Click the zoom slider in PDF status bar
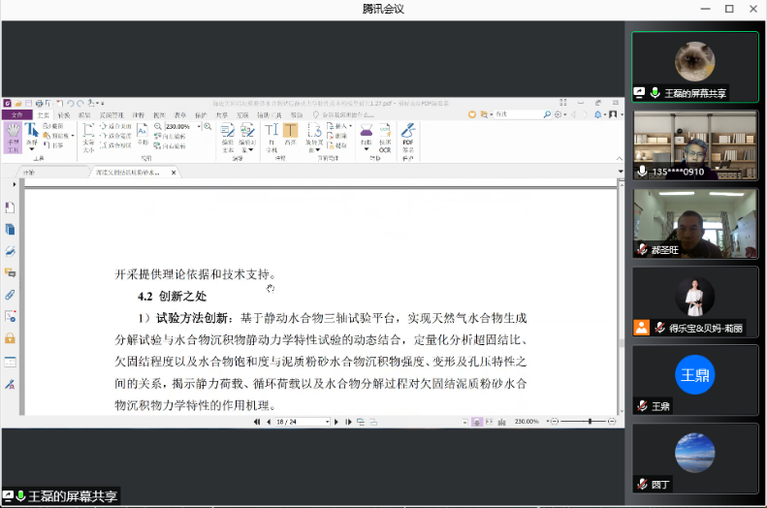 point(590,422)
